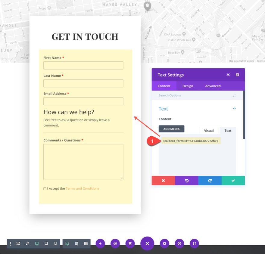Viewport: 265px width, 254px height.
Task: Click the trash clear layout button
Action: [x=130, y=243]
